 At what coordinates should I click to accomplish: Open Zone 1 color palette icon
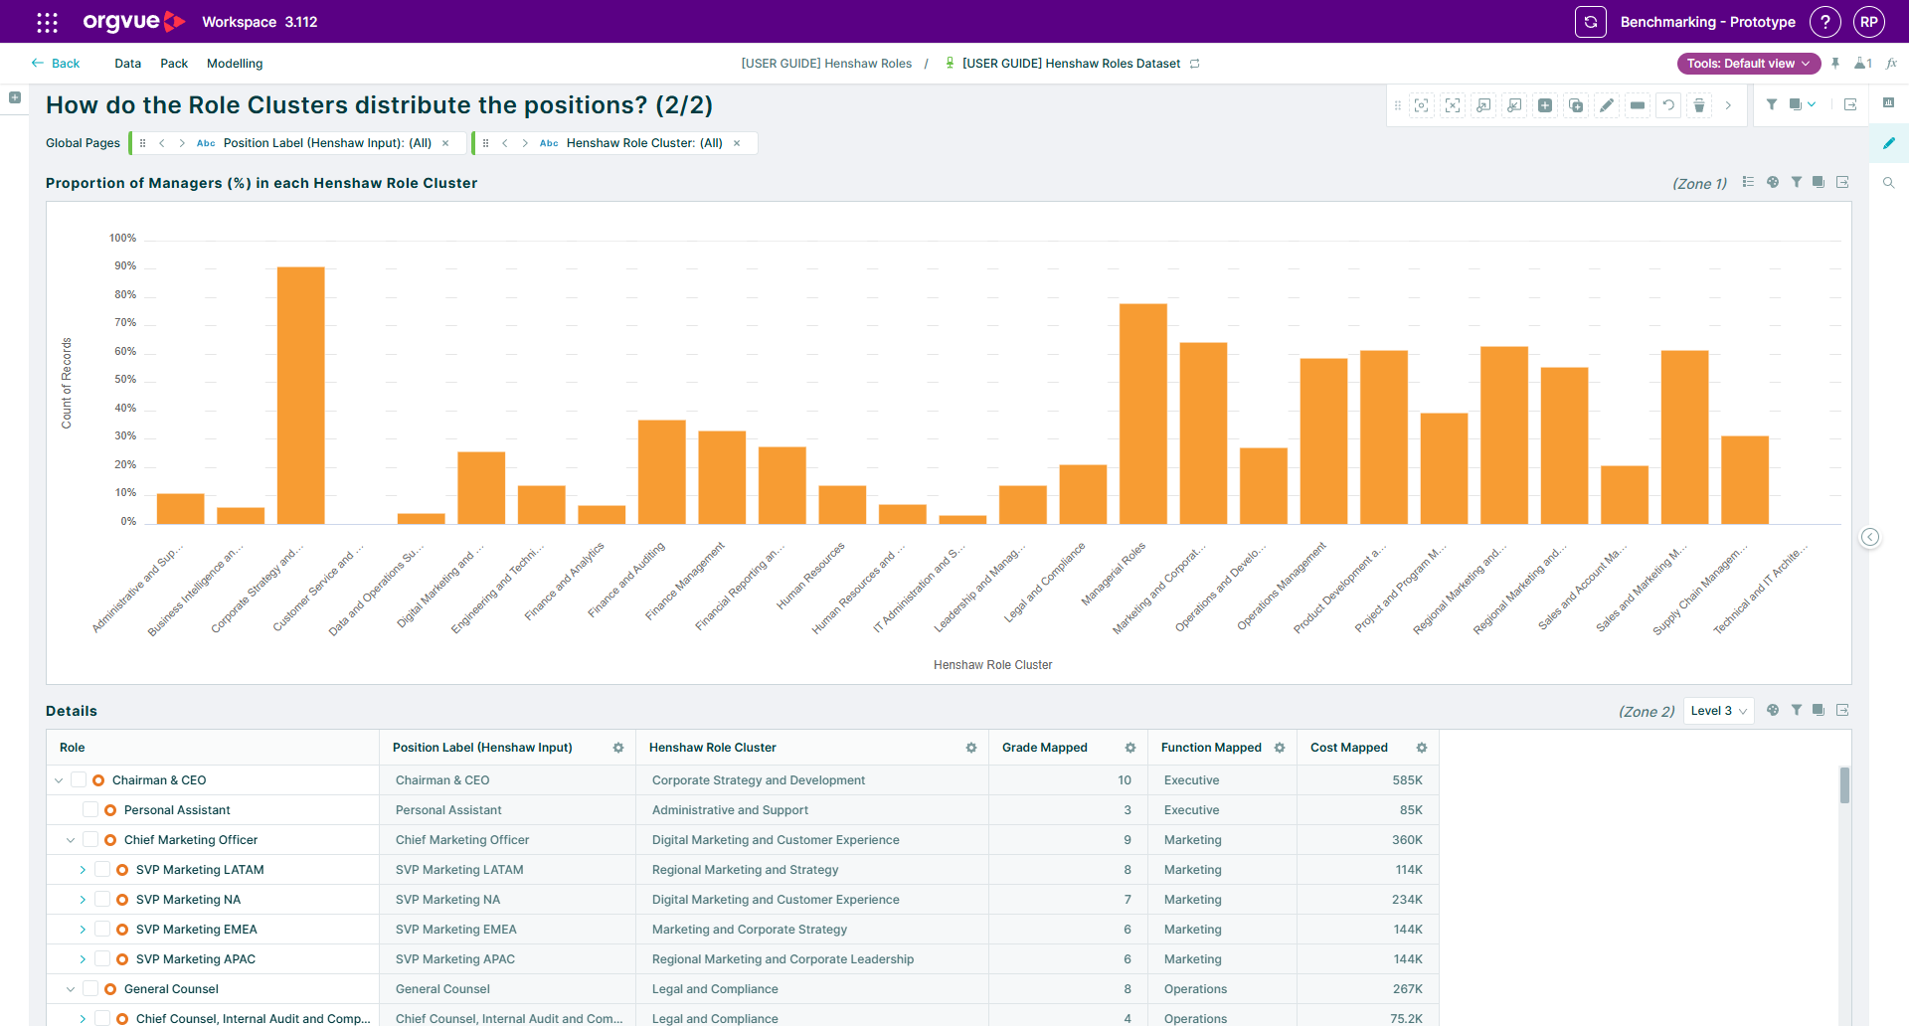[x=1773, y=182]
